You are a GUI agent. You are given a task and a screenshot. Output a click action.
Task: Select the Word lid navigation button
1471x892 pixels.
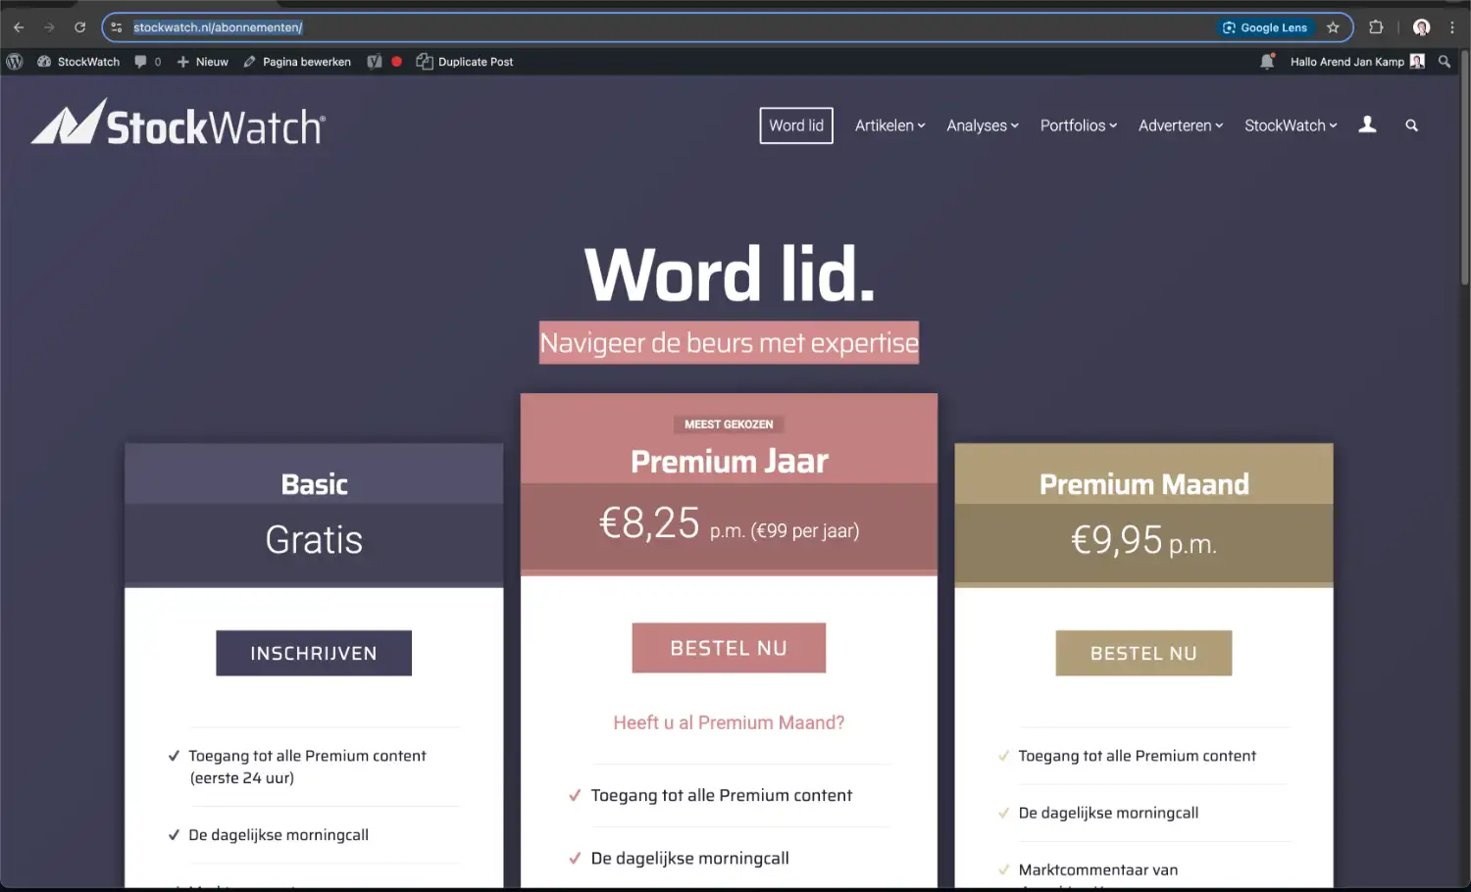click(x=796, y=125)
